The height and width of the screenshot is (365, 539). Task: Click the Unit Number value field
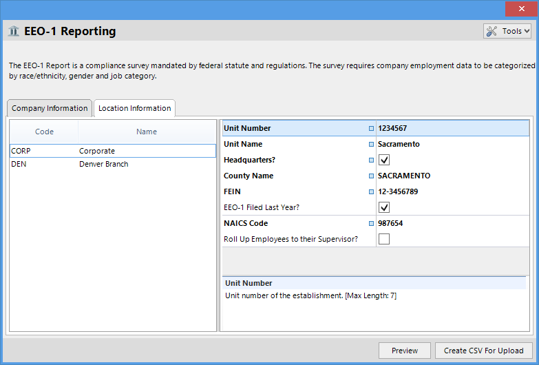(x=451, y=128)
